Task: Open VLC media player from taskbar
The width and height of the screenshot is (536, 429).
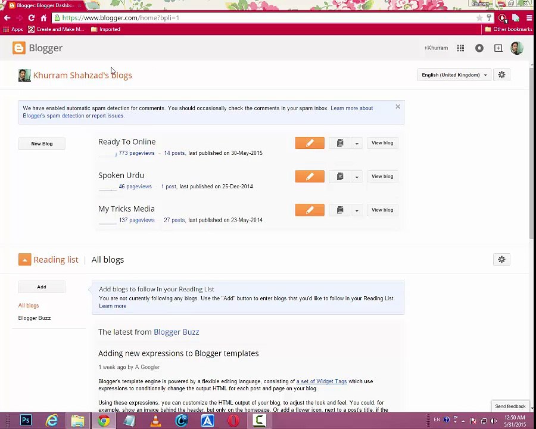Action: pos(155,420)
